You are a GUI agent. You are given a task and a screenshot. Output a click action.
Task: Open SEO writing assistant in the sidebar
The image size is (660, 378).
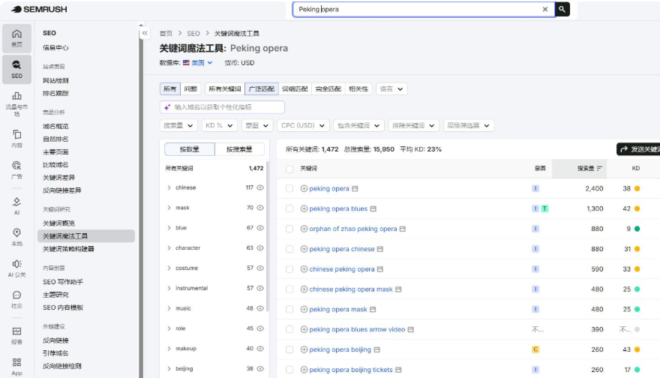63,281
